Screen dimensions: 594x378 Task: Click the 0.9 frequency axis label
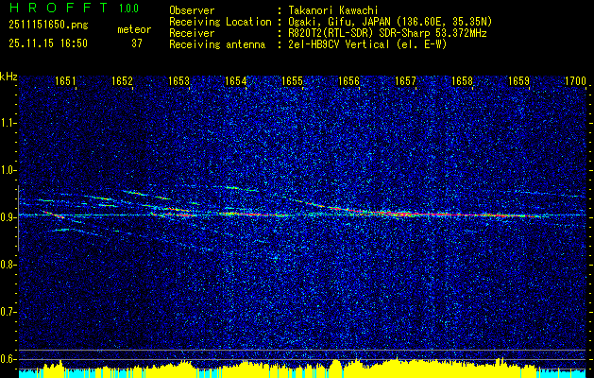8,217
